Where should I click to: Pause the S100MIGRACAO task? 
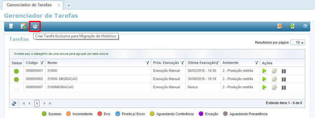pos(284,88)
